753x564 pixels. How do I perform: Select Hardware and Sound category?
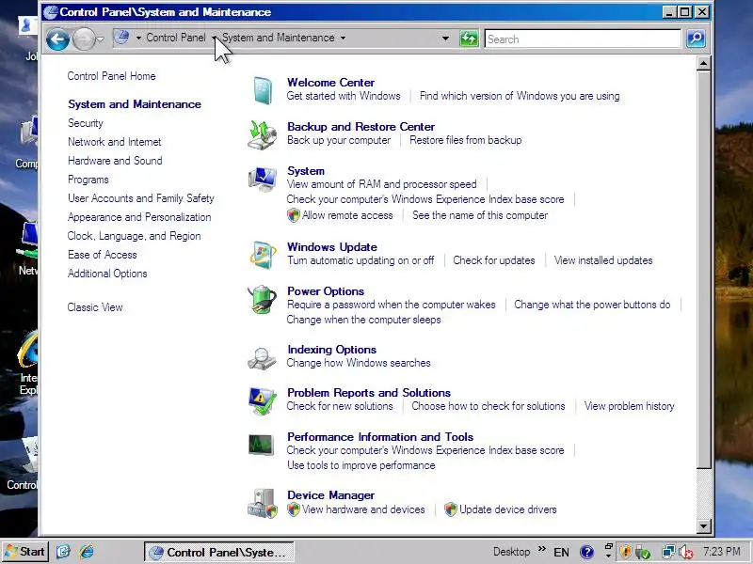(x=115, y=161)
